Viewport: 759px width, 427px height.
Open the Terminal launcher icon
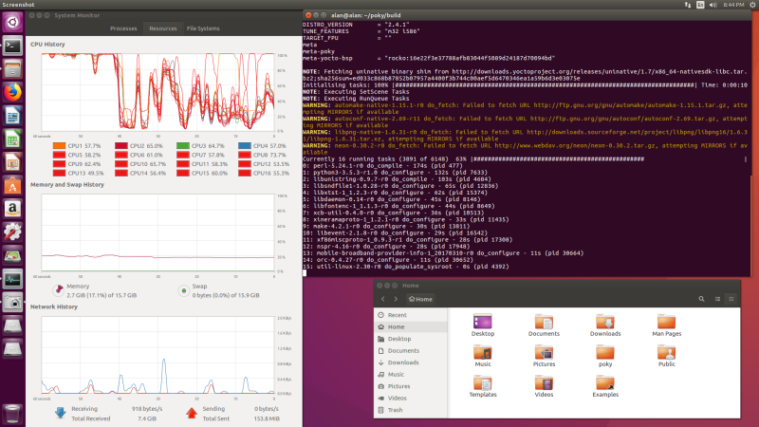click(x=12, y=46)
